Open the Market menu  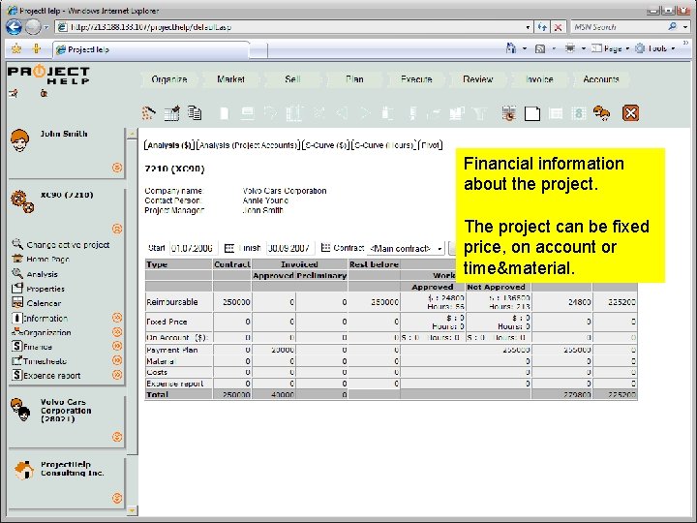click(230, 79)
